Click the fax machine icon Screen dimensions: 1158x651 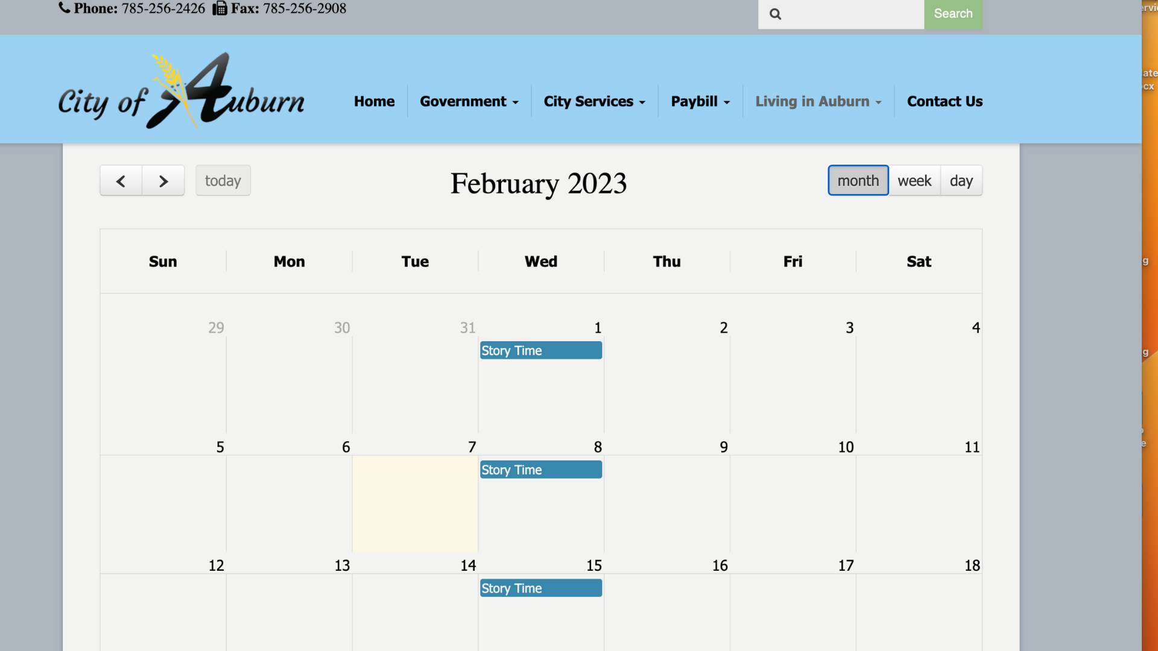(220, 8)
